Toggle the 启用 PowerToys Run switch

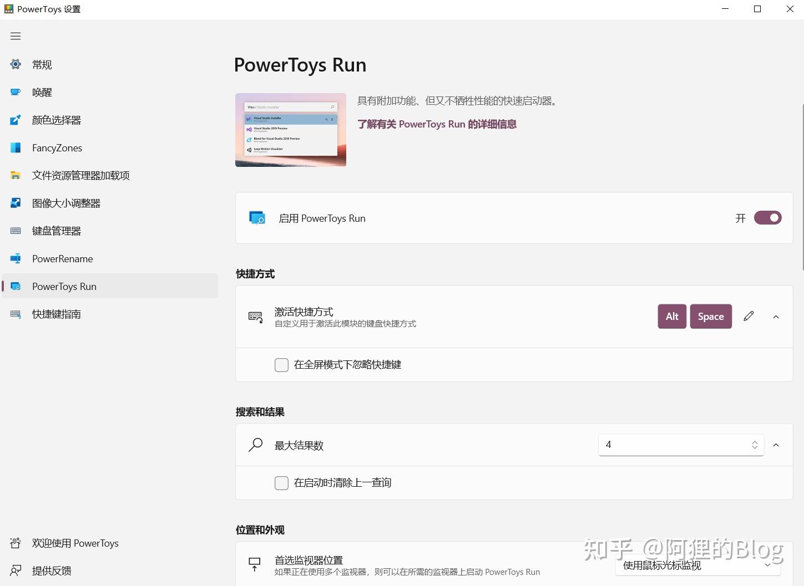coord(767,218)
